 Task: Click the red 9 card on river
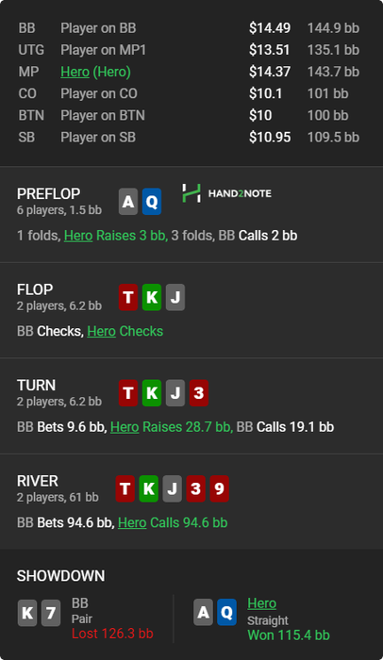219,488
